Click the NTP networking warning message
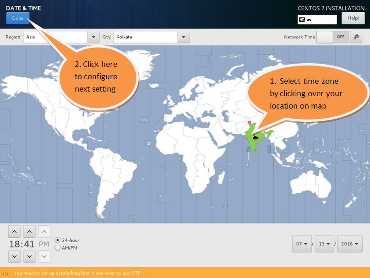The image size is (370, 278). point(77,273)
